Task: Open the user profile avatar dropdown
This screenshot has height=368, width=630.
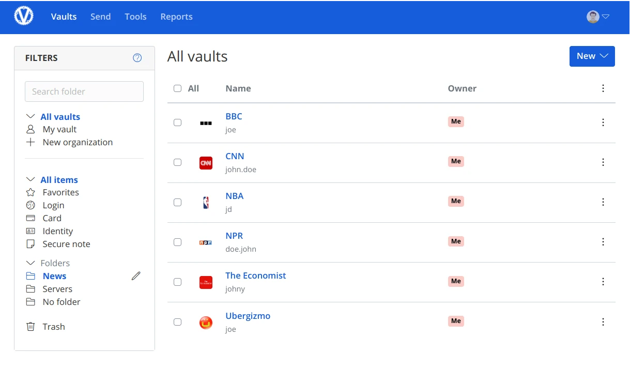Action: 597,17
